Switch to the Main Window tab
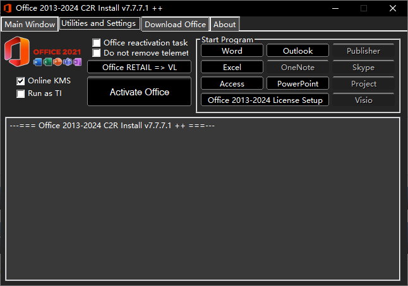Image resolution: width=408 pixels, height=286 pixels. tap(30, 25)
